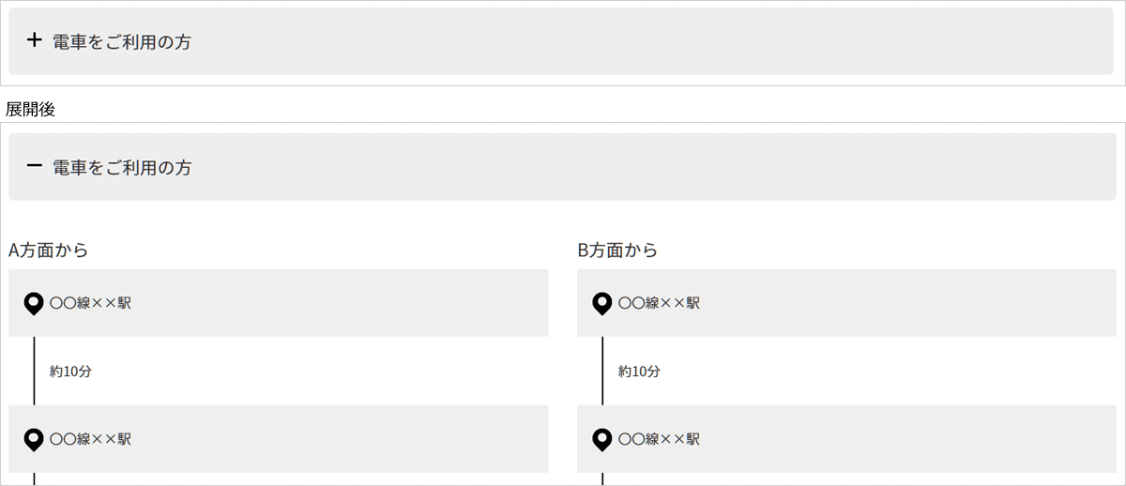1126x486 pixels.
Task: Click lower station pin icon under B方面から
Action: click(602, 438)
